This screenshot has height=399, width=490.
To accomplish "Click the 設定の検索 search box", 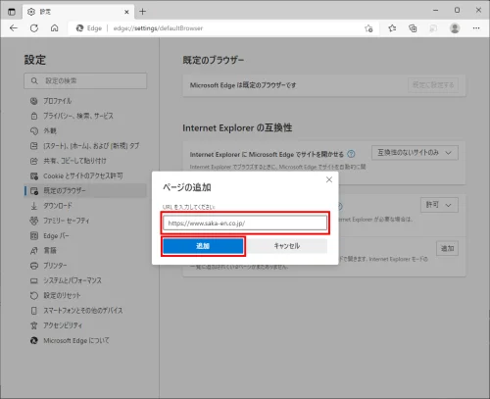I will (x=85, y=80).
